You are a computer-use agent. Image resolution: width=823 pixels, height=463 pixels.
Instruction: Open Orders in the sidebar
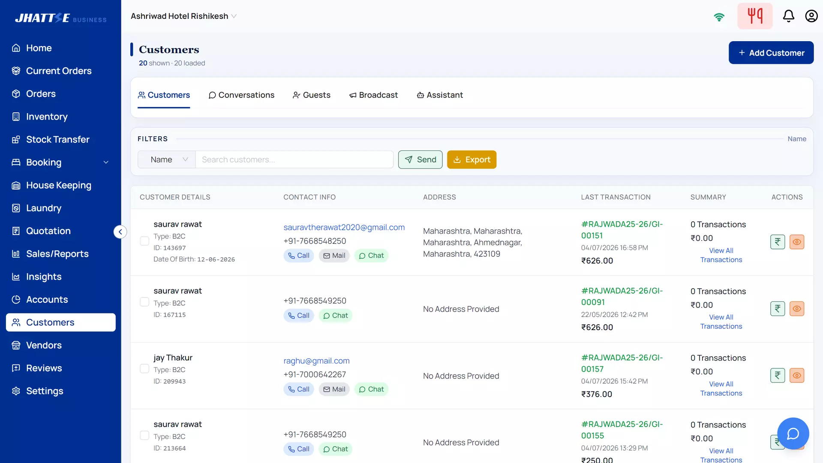click(61, 93)
